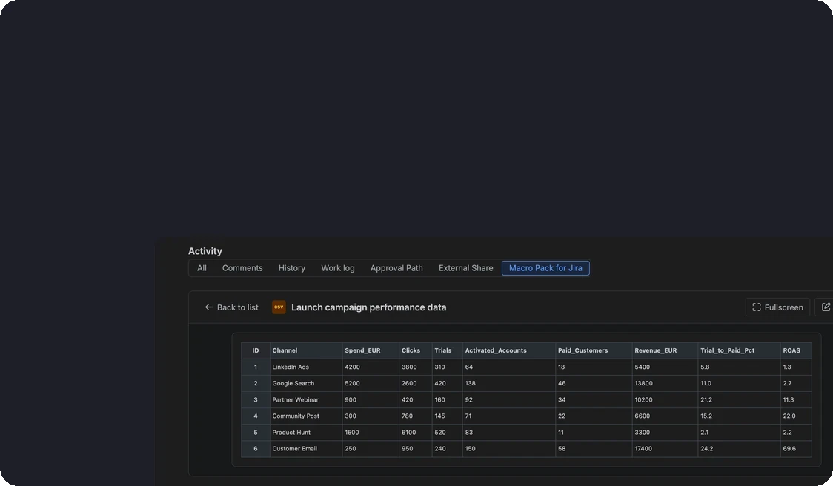Click the Trial_to_Paid_Pct column header

[x=739, y=350]
